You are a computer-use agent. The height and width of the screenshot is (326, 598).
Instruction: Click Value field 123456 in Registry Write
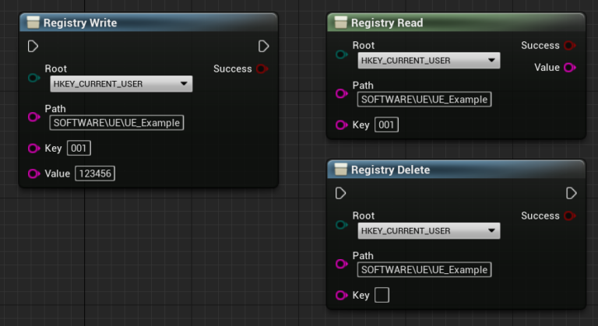[95, 174]
